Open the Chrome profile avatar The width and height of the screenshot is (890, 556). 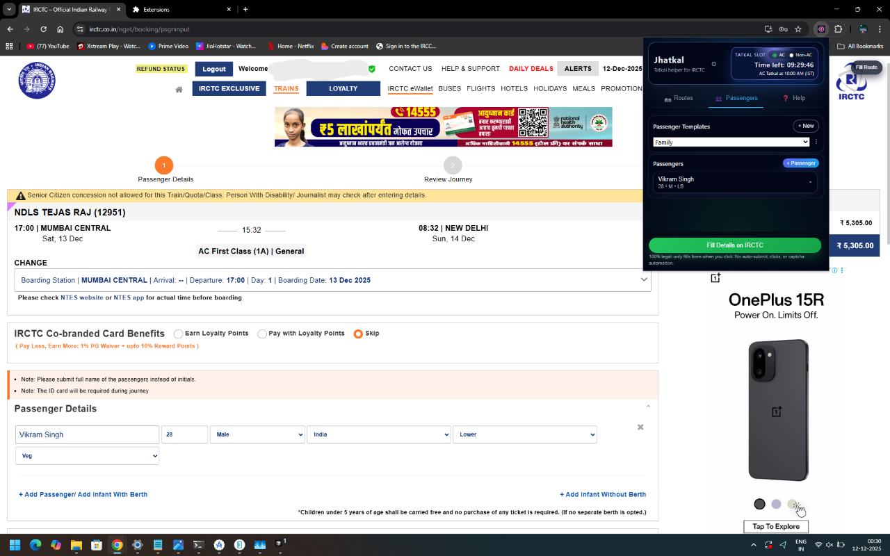[863, 29]
